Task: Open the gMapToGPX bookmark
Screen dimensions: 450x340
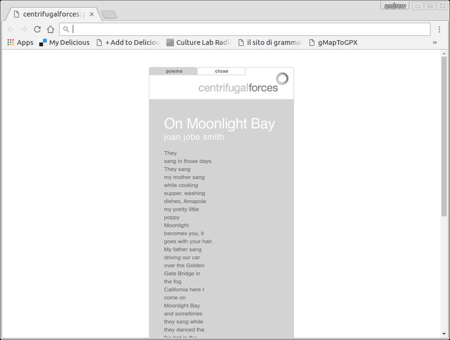Action: coord(333,42)
